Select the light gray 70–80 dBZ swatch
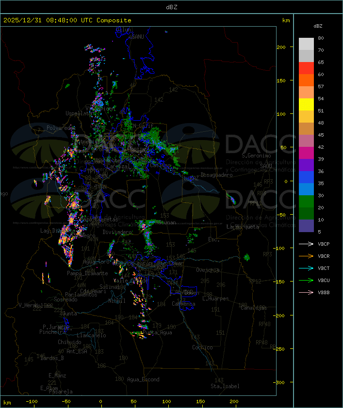This screenshot has width=343, height=408. click(306, 44)
